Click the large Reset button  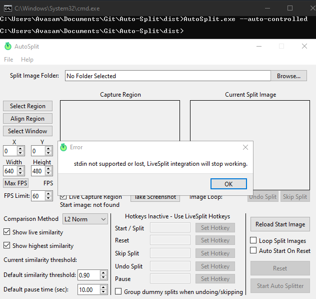[x=280, y=268]
